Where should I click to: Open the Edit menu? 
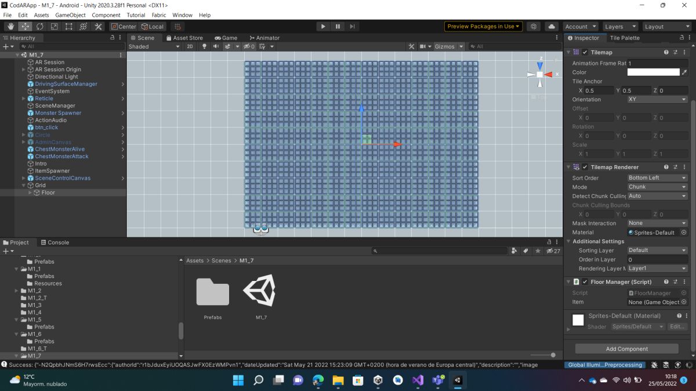click(23, 15)
